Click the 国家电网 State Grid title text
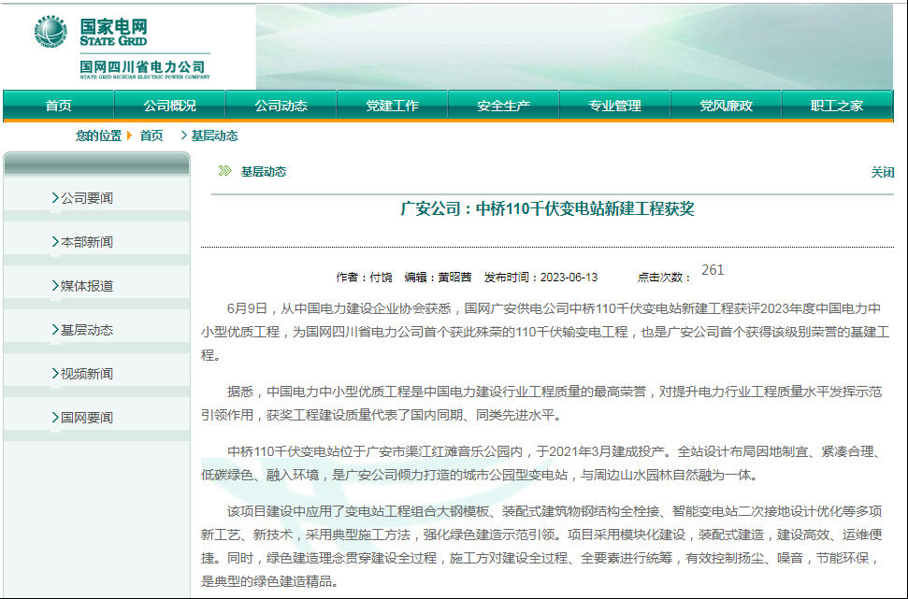The image size is (908, 599). [113, 32]
